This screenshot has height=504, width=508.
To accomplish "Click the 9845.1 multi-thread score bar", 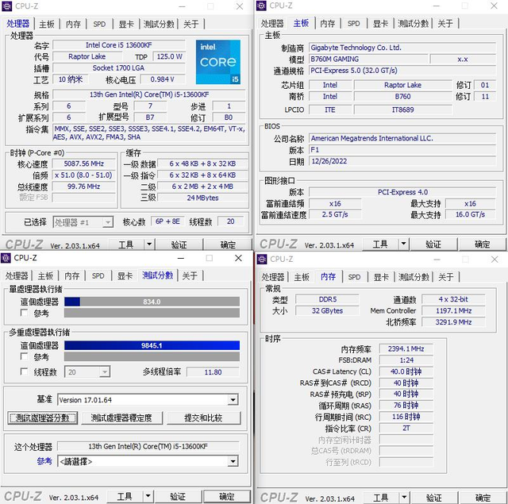I will [x=152, y=345].
